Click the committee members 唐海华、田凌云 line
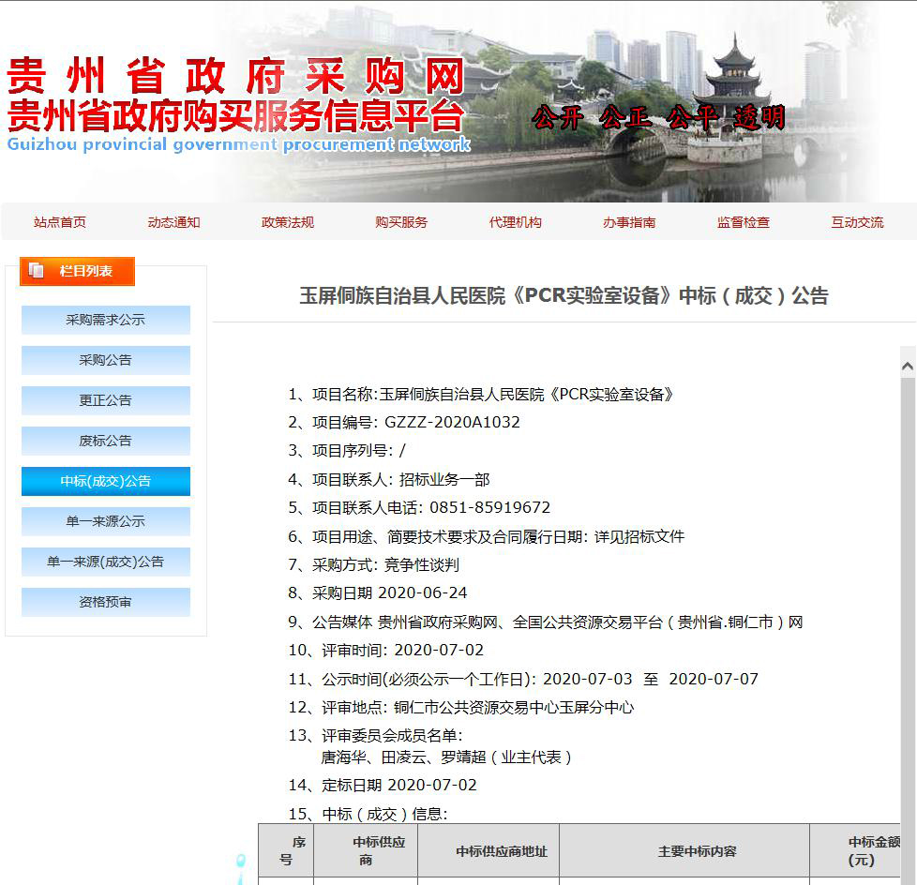The image size is (917, 885). tap(446, 757)
